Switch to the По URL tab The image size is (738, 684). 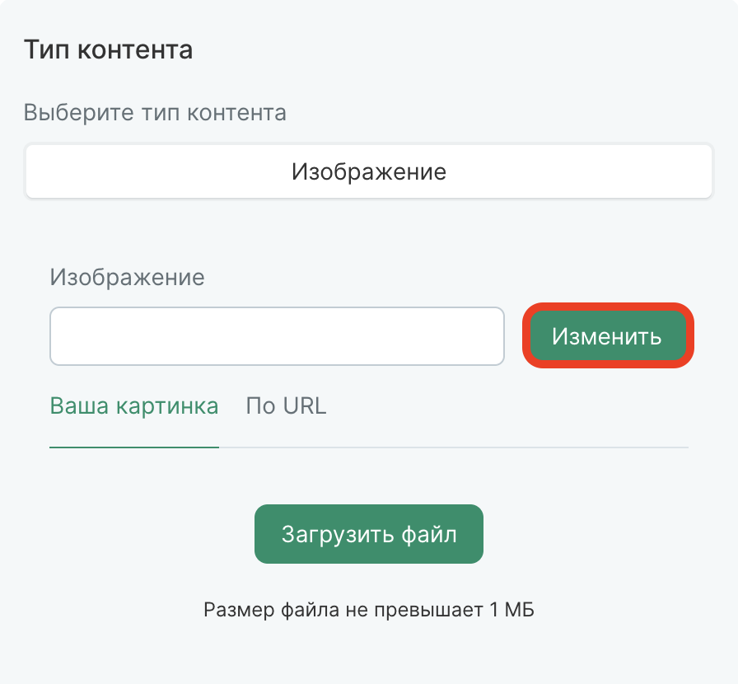click(286, 405)
